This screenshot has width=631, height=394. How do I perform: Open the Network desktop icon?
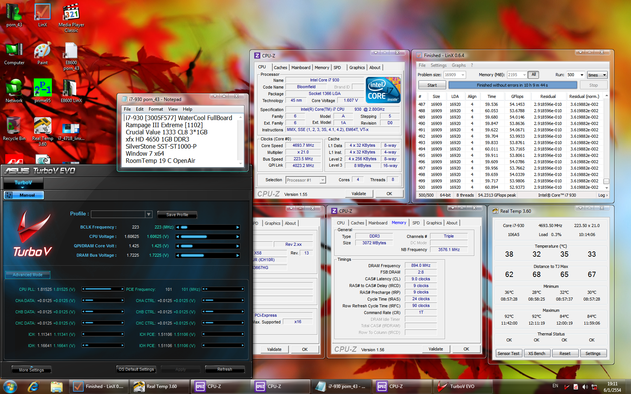tap(14, 91)
